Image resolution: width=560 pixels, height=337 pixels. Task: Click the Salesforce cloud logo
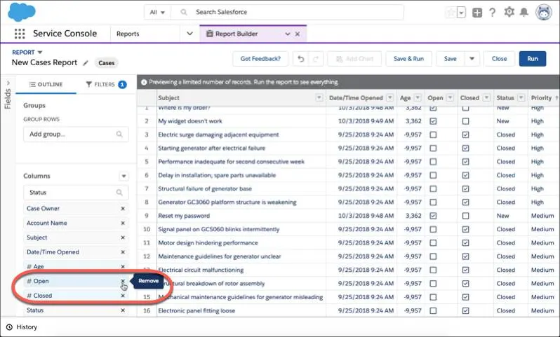point(22,12)
